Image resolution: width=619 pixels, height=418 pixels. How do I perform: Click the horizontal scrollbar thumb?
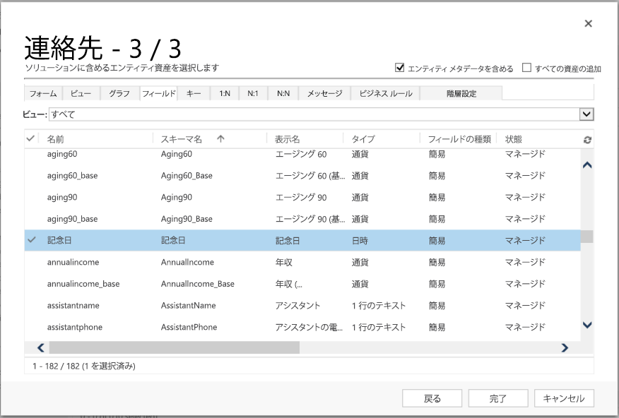coord(174,347)
